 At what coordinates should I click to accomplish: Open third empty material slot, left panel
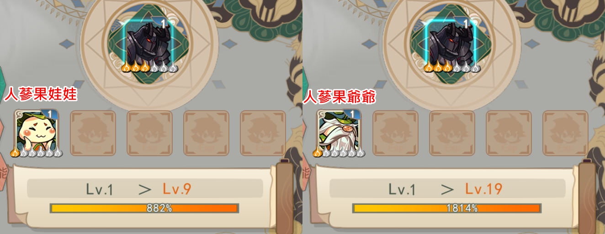149,132
